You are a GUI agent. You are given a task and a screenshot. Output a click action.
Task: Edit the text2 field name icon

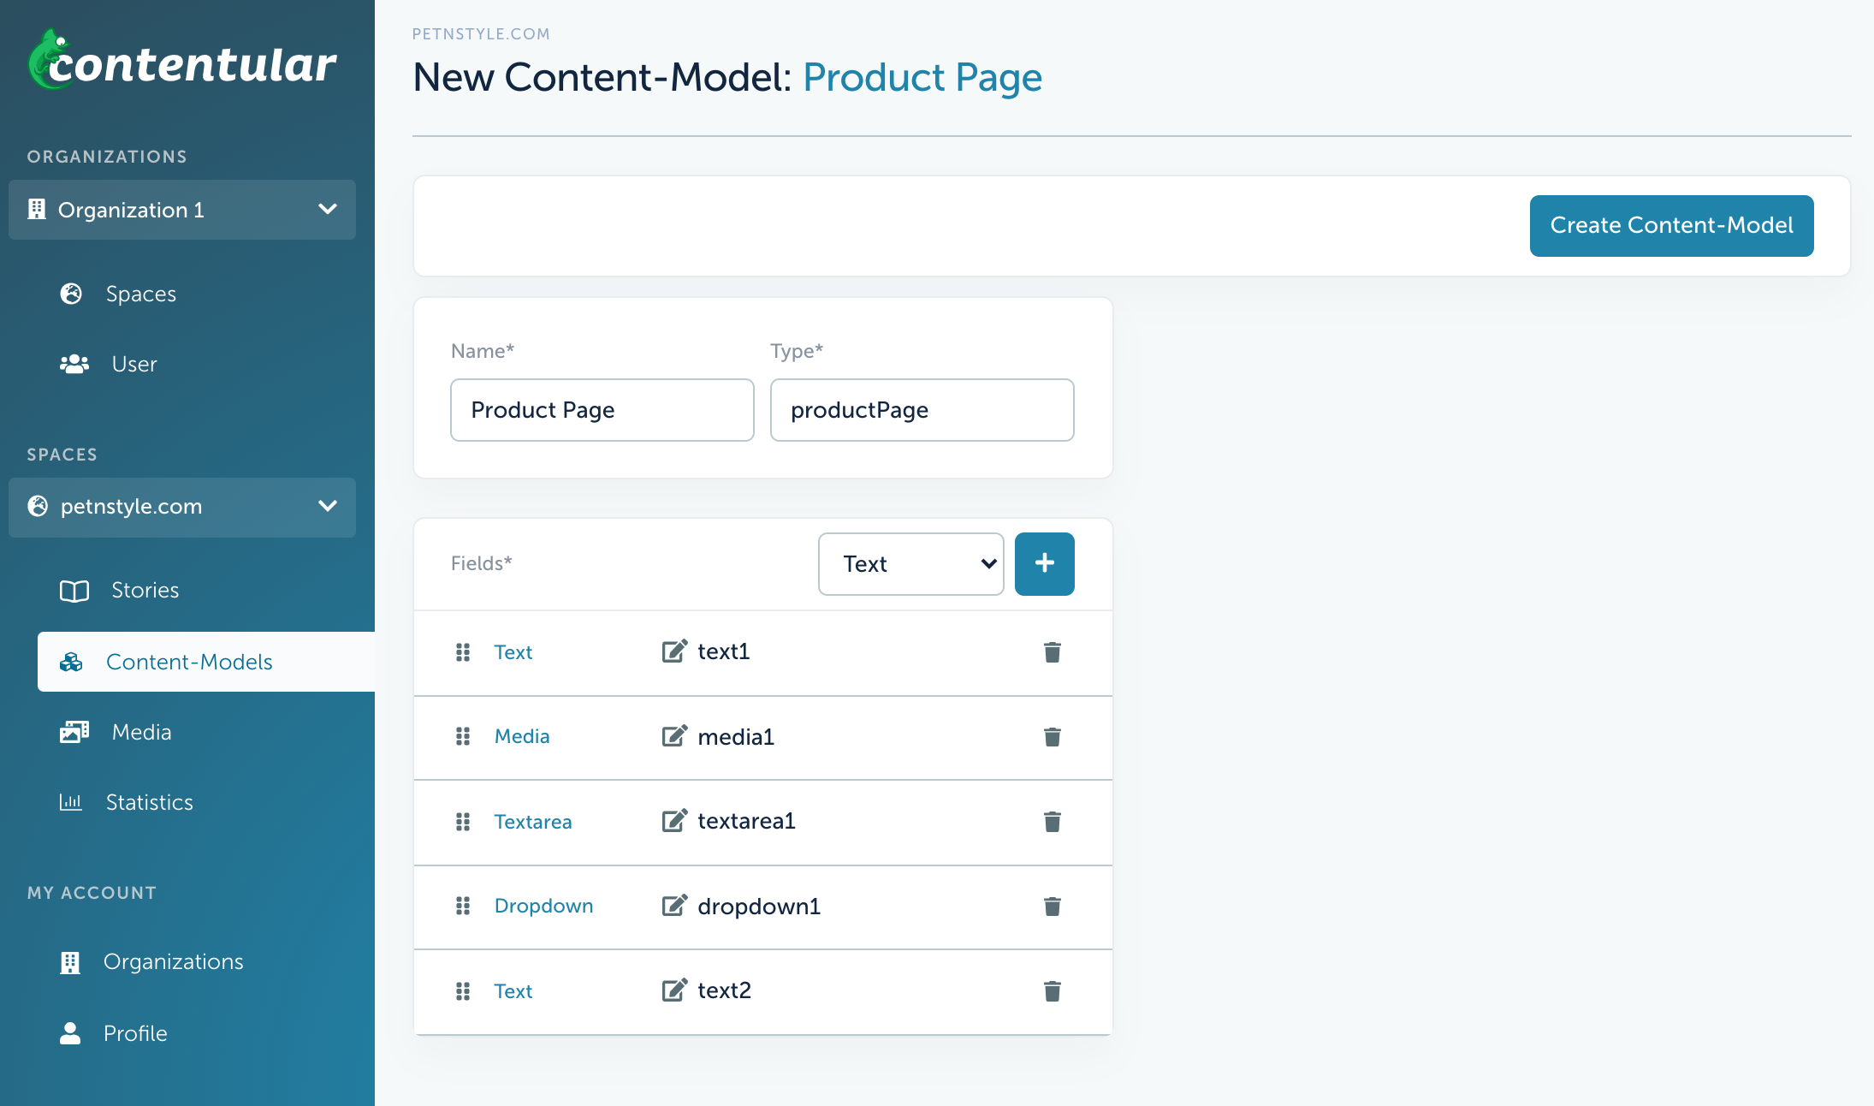[674, 990]
